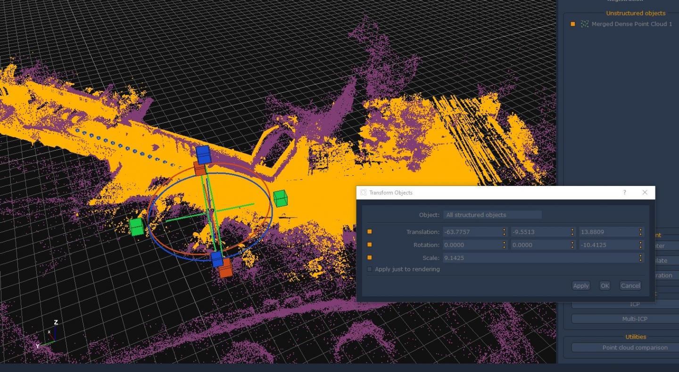Increase Rotation Z value -10.4125 with up arrow
This screenshot has height=372, width=679.
click(x=640, y=243)
